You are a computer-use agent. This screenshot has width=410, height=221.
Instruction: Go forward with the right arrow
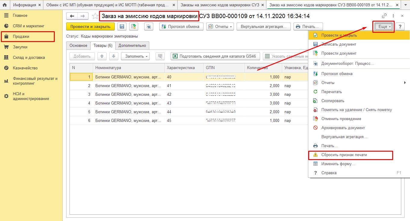click(82, 16)
